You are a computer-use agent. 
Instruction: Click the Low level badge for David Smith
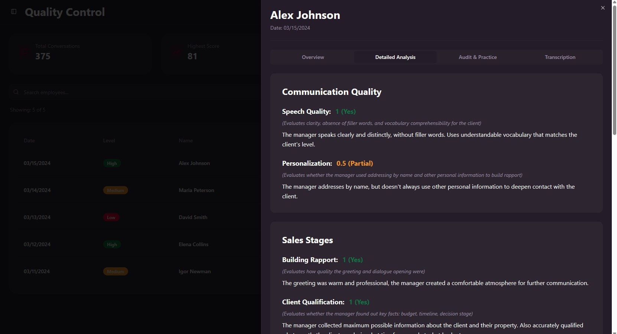coord(111,218)
